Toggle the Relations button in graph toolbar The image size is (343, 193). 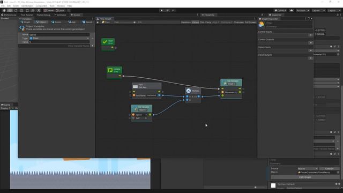[x=186, y=23]
